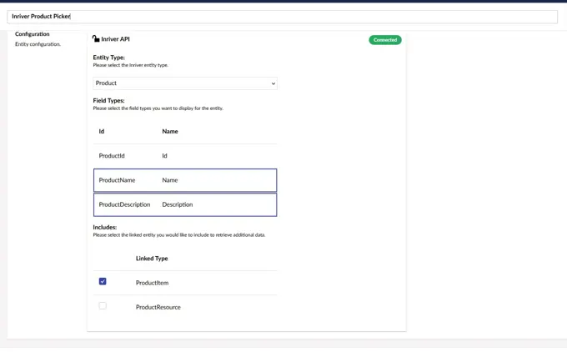The height and width of the screenshot is (352, 567).
Task: Click the Inriver API plug icon
Action: (96, 39)
